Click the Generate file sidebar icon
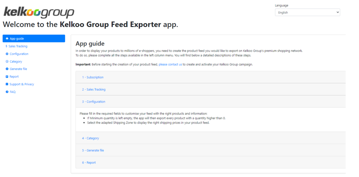 (x=7, y=69)
